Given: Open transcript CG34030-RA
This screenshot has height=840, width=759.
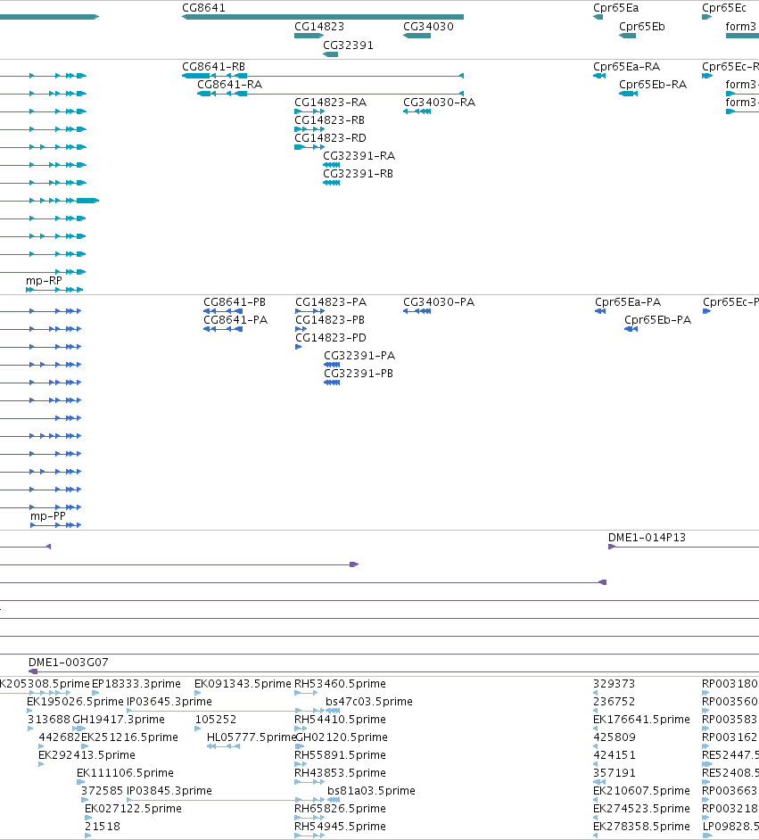Looking at the screenshot, I should [x=439, y=103].
